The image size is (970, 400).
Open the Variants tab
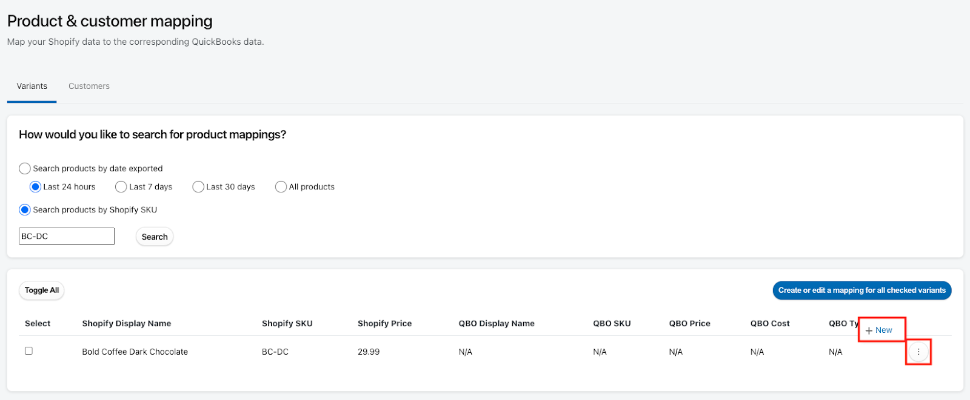coord(32,86)
